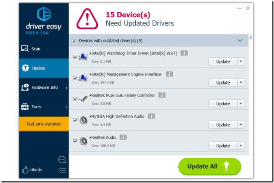Expand the Tools submenu arrow
274x183 pixels.
pyautogui.click(x=66, y=107)
